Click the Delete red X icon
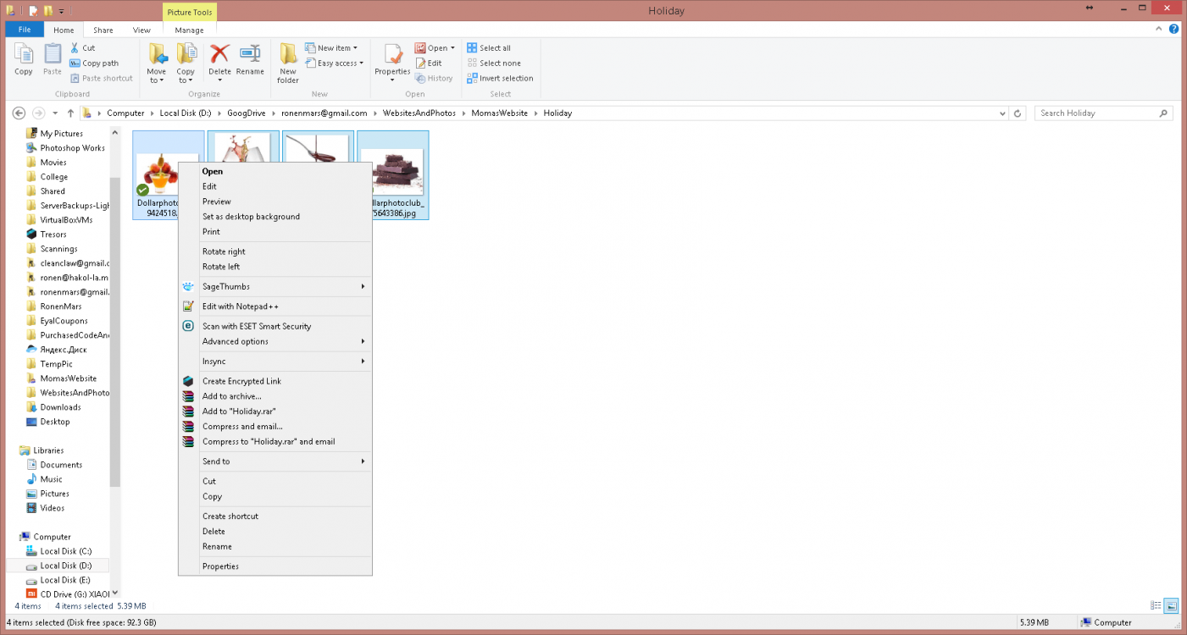This screenshot has width=1187, height=635. (x=219, y=54)
